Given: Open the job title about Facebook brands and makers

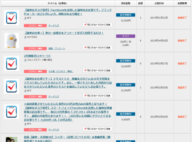Looking at the screenshot, I should [68, 12].
